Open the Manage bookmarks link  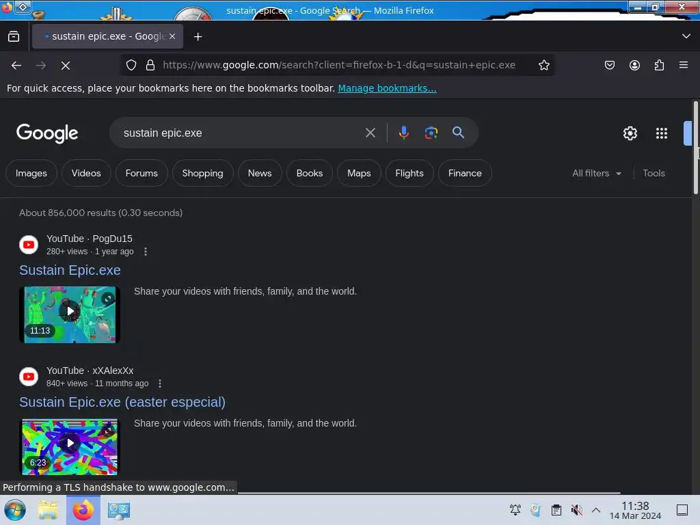coord(387,88)
